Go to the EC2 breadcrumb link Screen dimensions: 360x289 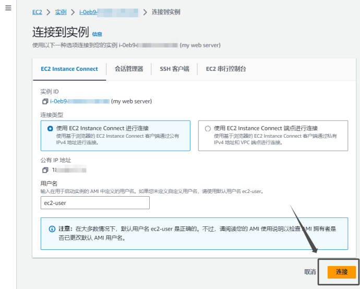[x=37, y=12]
